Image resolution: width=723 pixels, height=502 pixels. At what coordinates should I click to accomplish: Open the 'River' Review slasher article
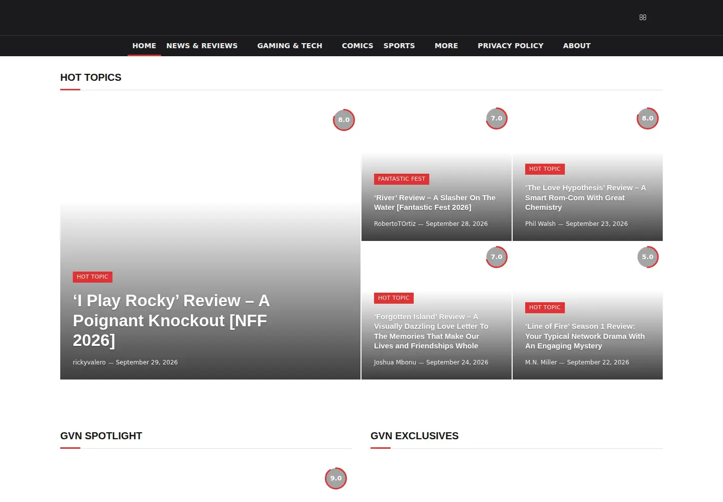pyautogui.click(x=435, y=203)
